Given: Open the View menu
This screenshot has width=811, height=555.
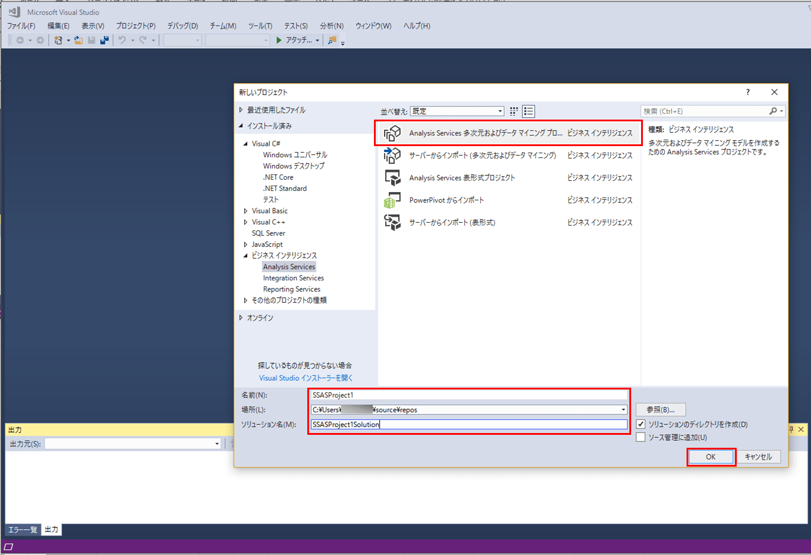Looking at the screenshot, I should 93,26.
